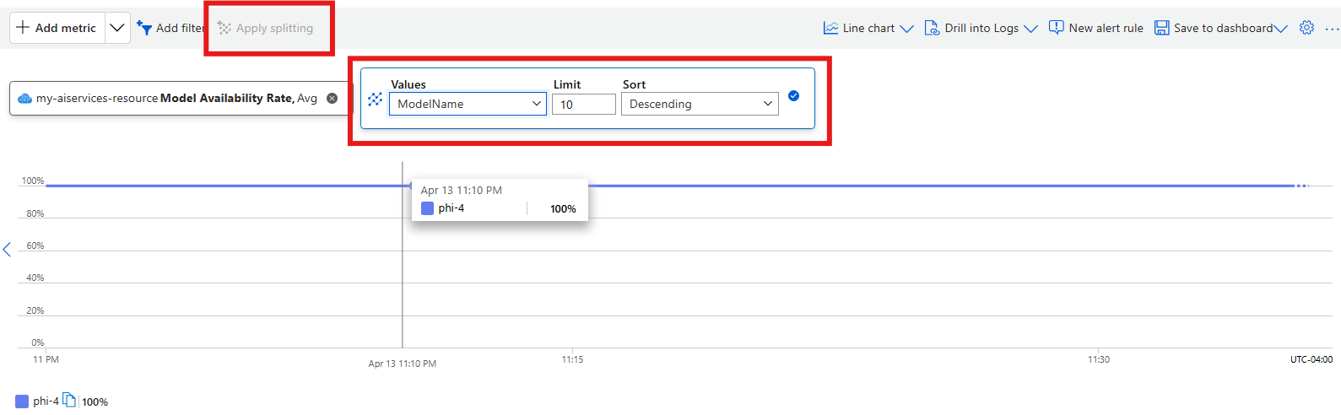The image size is (1341, 415).
Task: Create a New alert rule
Action: tap(1095, 28)
